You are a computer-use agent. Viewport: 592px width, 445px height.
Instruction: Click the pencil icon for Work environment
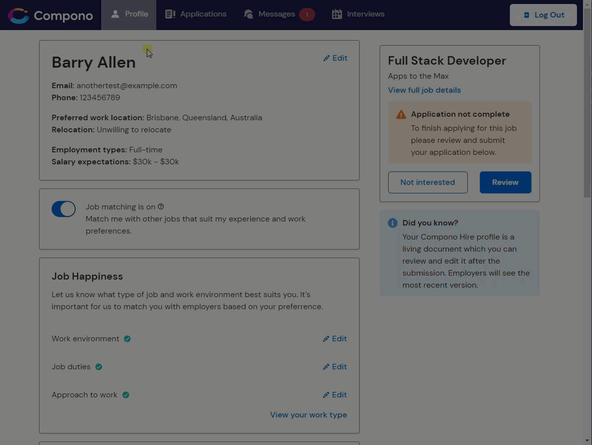326,339
